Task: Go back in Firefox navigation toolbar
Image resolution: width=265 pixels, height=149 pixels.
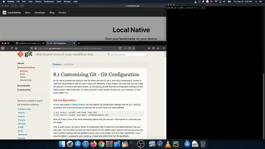Action: (3, 48)
